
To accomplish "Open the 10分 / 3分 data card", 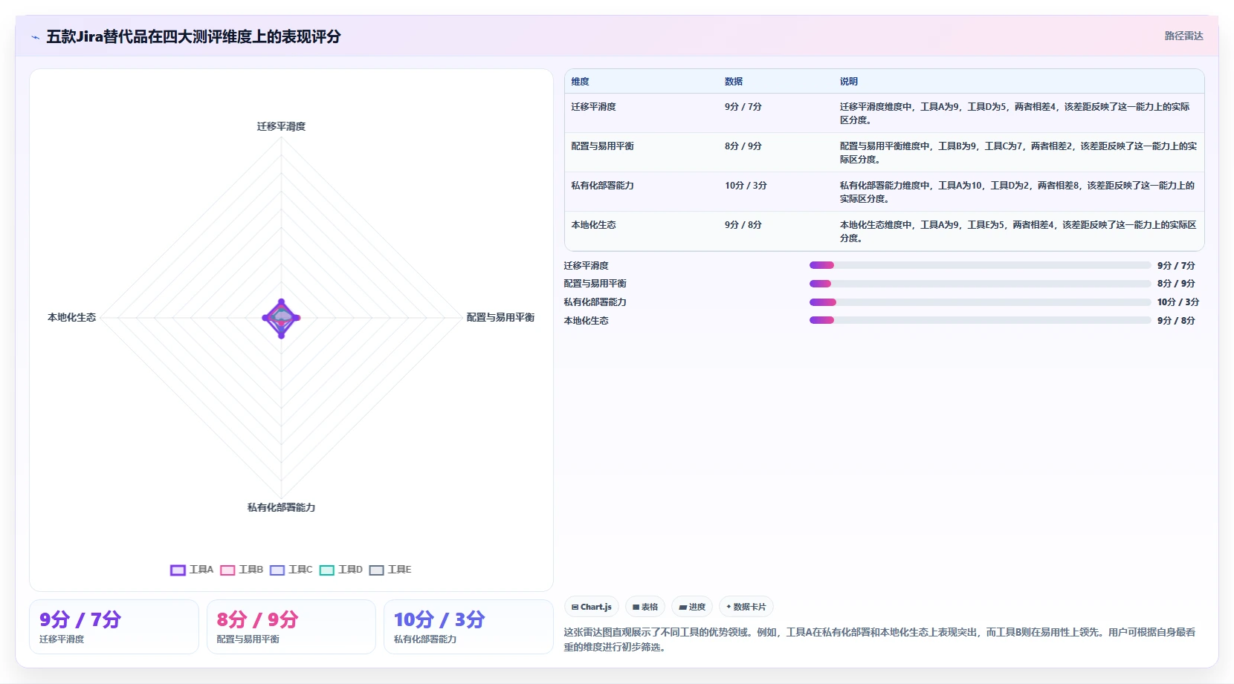I will pyautogui.click(x=468, y=627).
